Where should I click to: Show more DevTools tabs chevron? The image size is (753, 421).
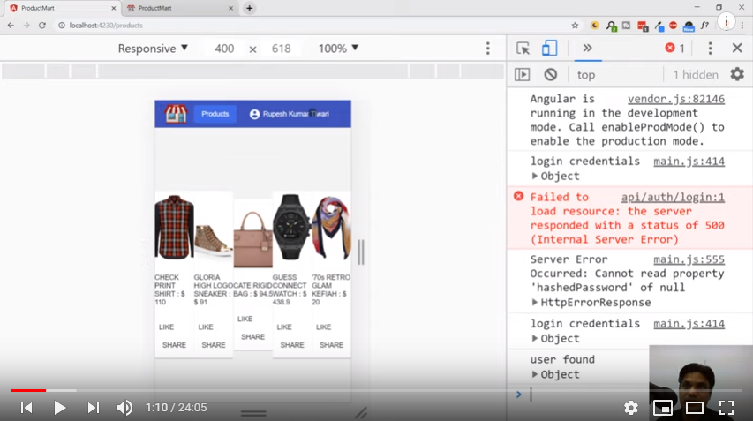(x=587, y=49)
